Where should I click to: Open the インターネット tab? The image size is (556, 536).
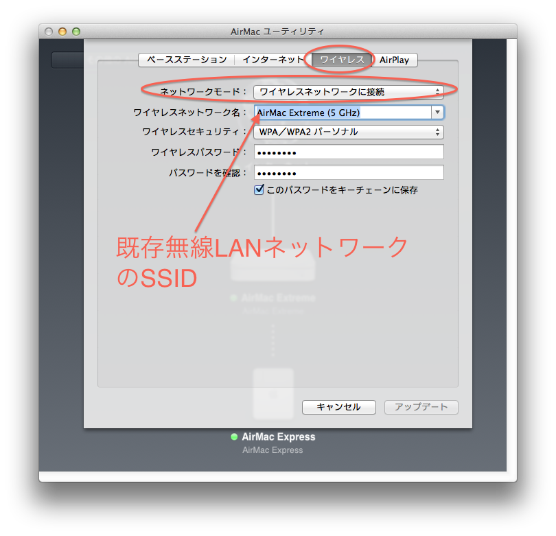(x=273, y=60)
